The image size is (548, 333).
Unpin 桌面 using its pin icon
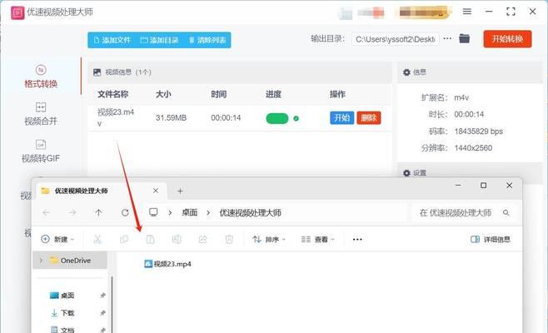click(x=102, y=296)
